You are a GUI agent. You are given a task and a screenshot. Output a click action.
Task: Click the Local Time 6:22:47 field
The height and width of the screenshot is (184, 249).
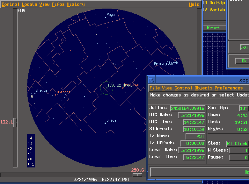194,157
